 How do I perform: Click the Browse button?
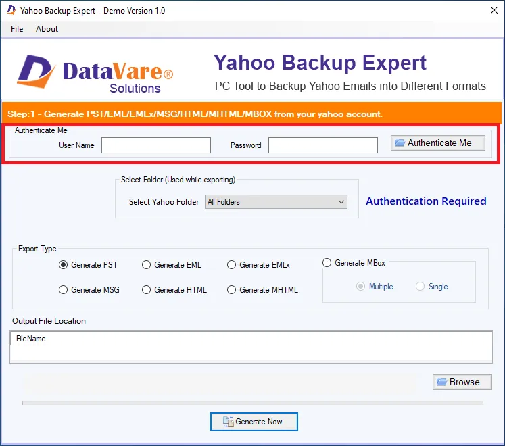coord(462,382)
